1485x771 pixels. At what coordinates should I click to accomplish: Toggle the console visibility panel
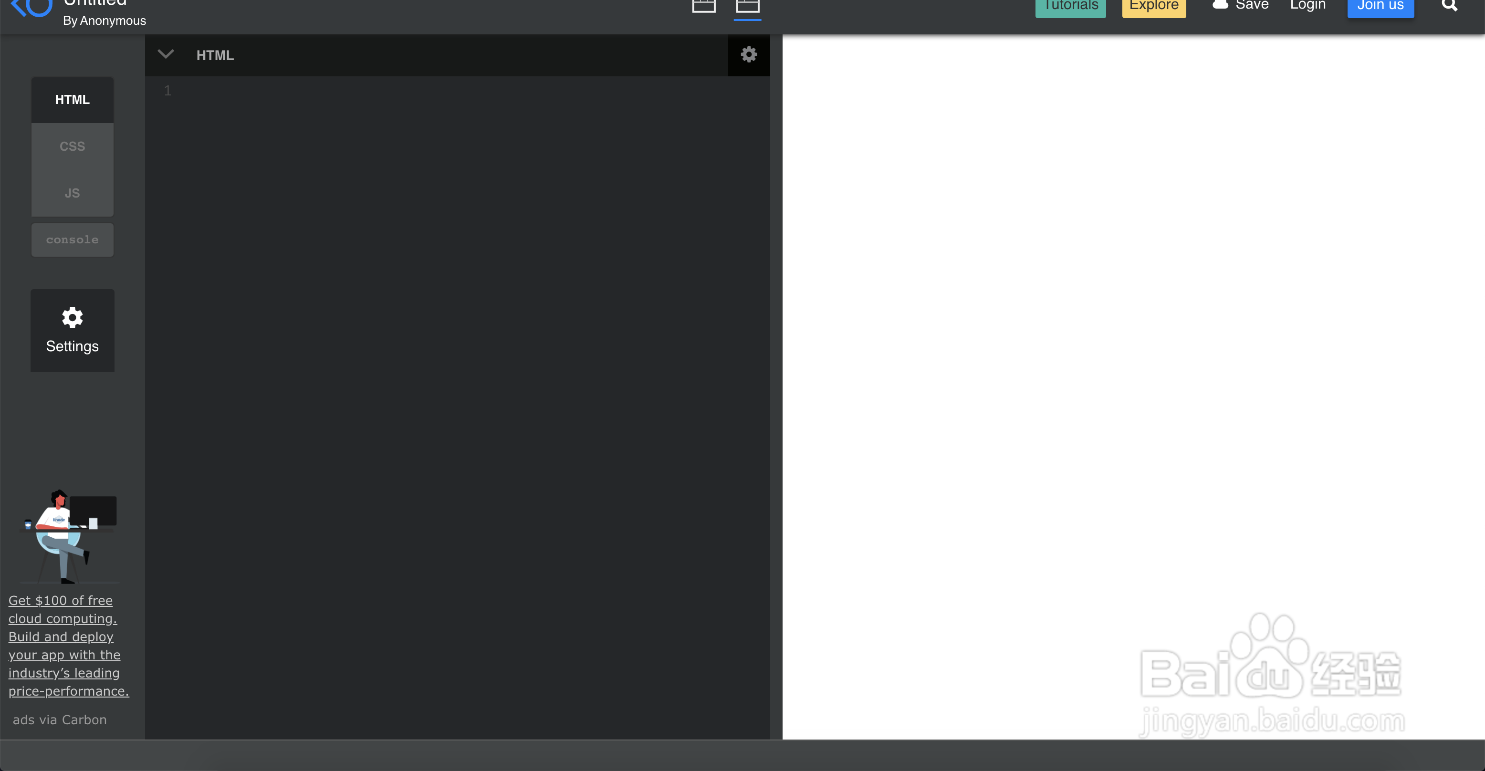point(72,240)
